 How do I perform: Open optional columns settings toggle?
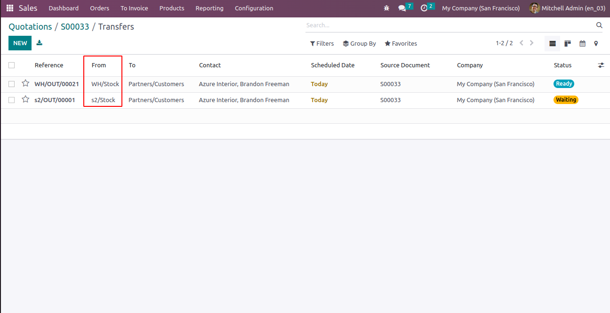[x=601, y=65]
